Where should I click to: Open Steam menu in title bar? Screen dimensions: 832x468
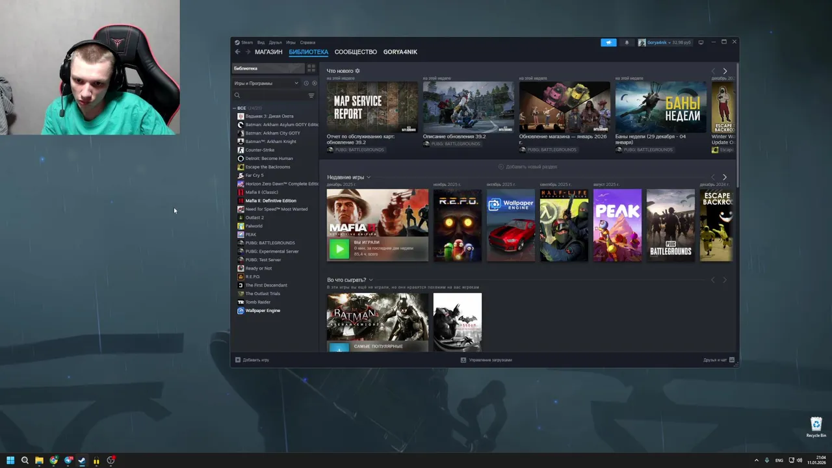(x=244, y=42)
